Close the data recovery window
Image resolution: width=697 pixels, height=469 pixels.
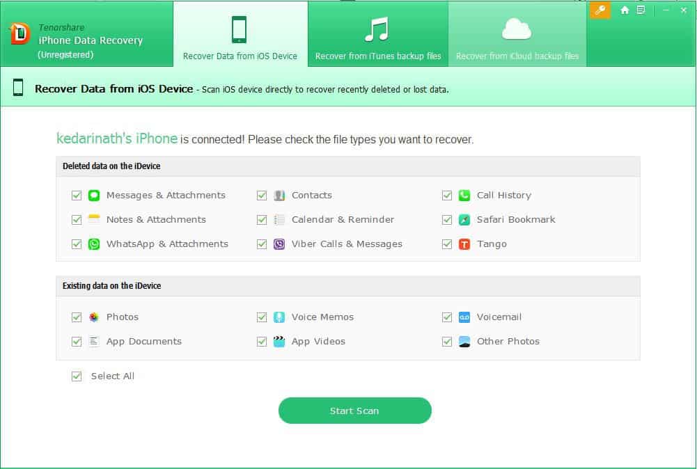[684, 10]
